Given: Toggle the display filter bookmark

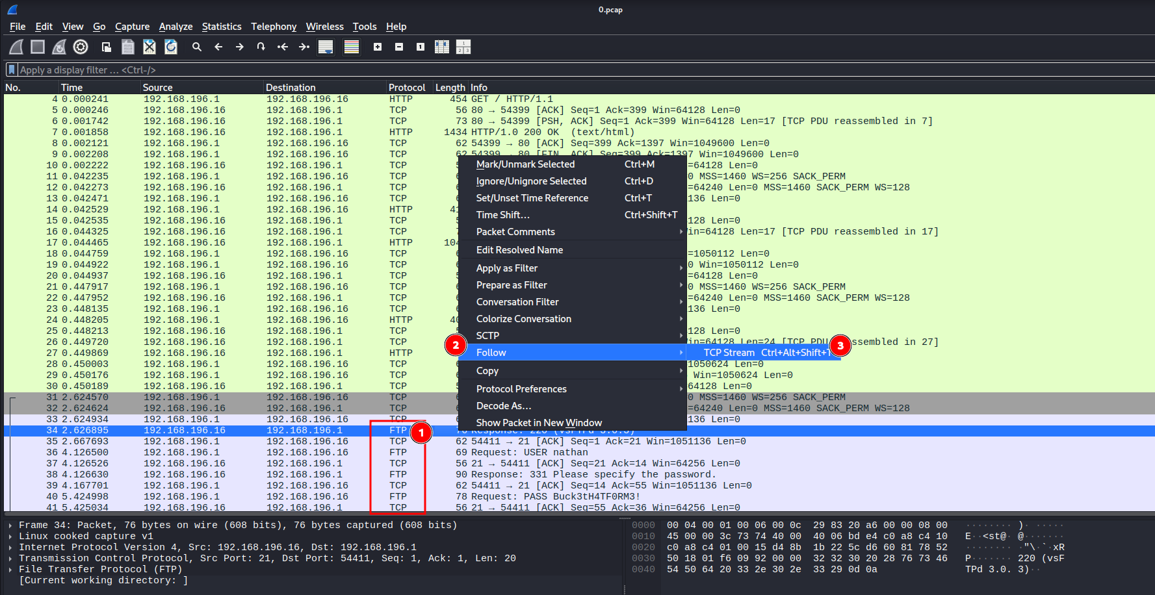Looking at the screenshot, I should point(10,70).
